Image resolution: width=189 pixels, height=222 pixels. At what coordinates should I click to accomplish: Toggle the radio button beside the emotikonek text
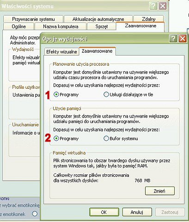tap(35, 214)
